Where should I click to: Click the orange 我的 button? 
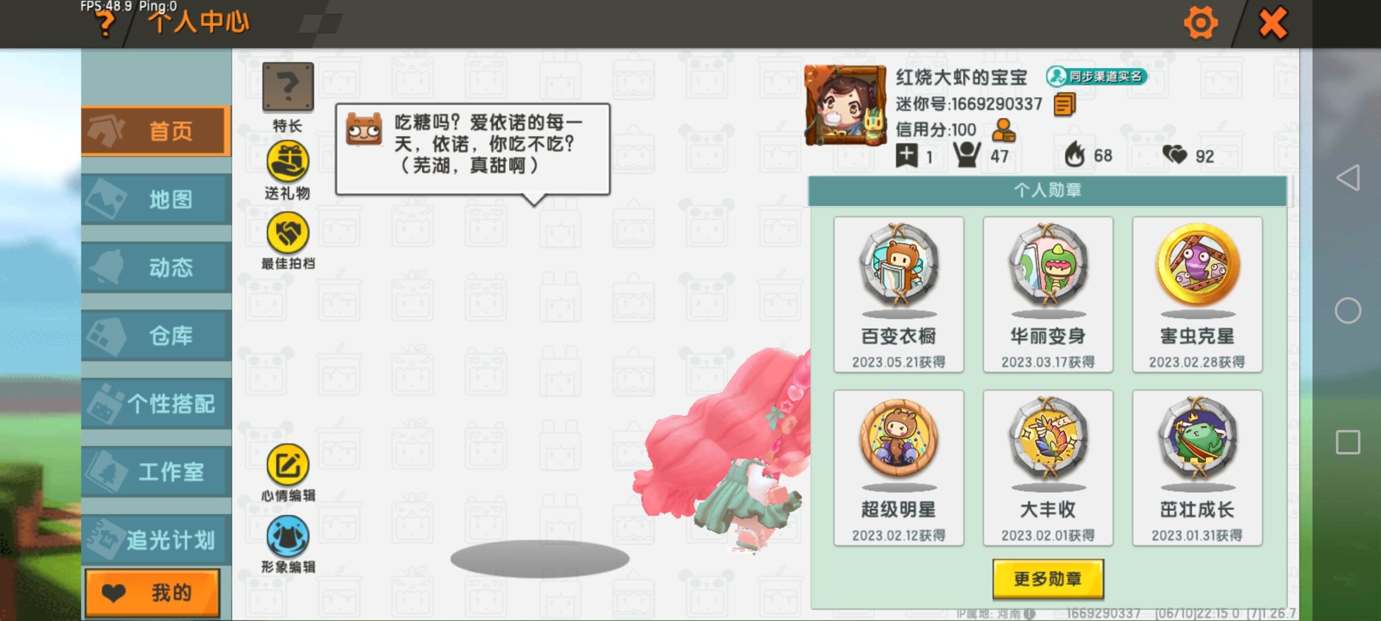[x=152, y=593]
